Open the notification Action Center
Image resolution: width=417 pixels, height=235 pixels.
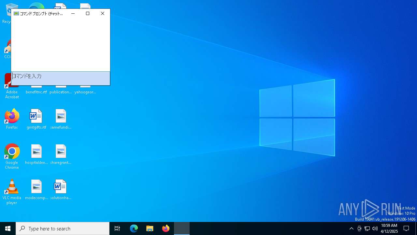tap(406, 228)
